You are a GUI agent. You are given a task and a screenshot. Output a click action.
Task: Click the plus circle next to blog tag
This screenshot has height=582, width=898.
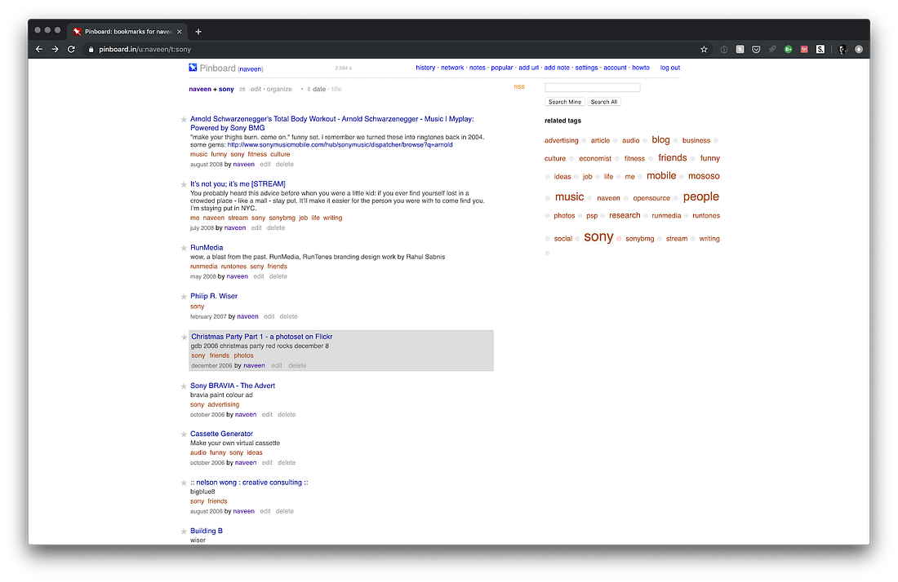(676, 141)
